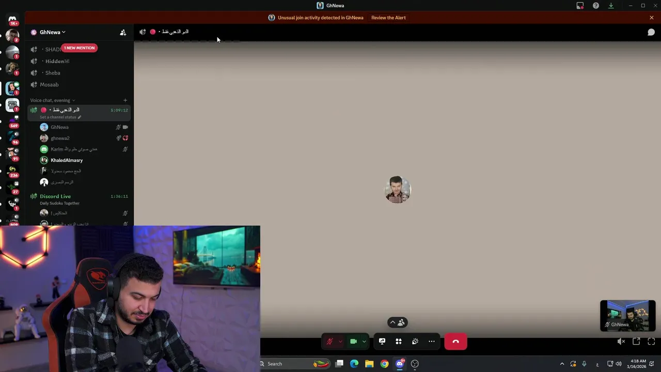Screen dimensions: 661x372
Task: Disconnect from call with red button
Action: [x=455, y=342]
